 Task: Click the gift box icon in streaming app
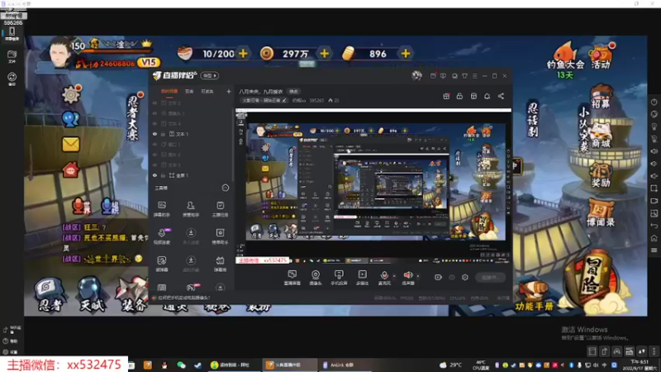tap(446, 96)
